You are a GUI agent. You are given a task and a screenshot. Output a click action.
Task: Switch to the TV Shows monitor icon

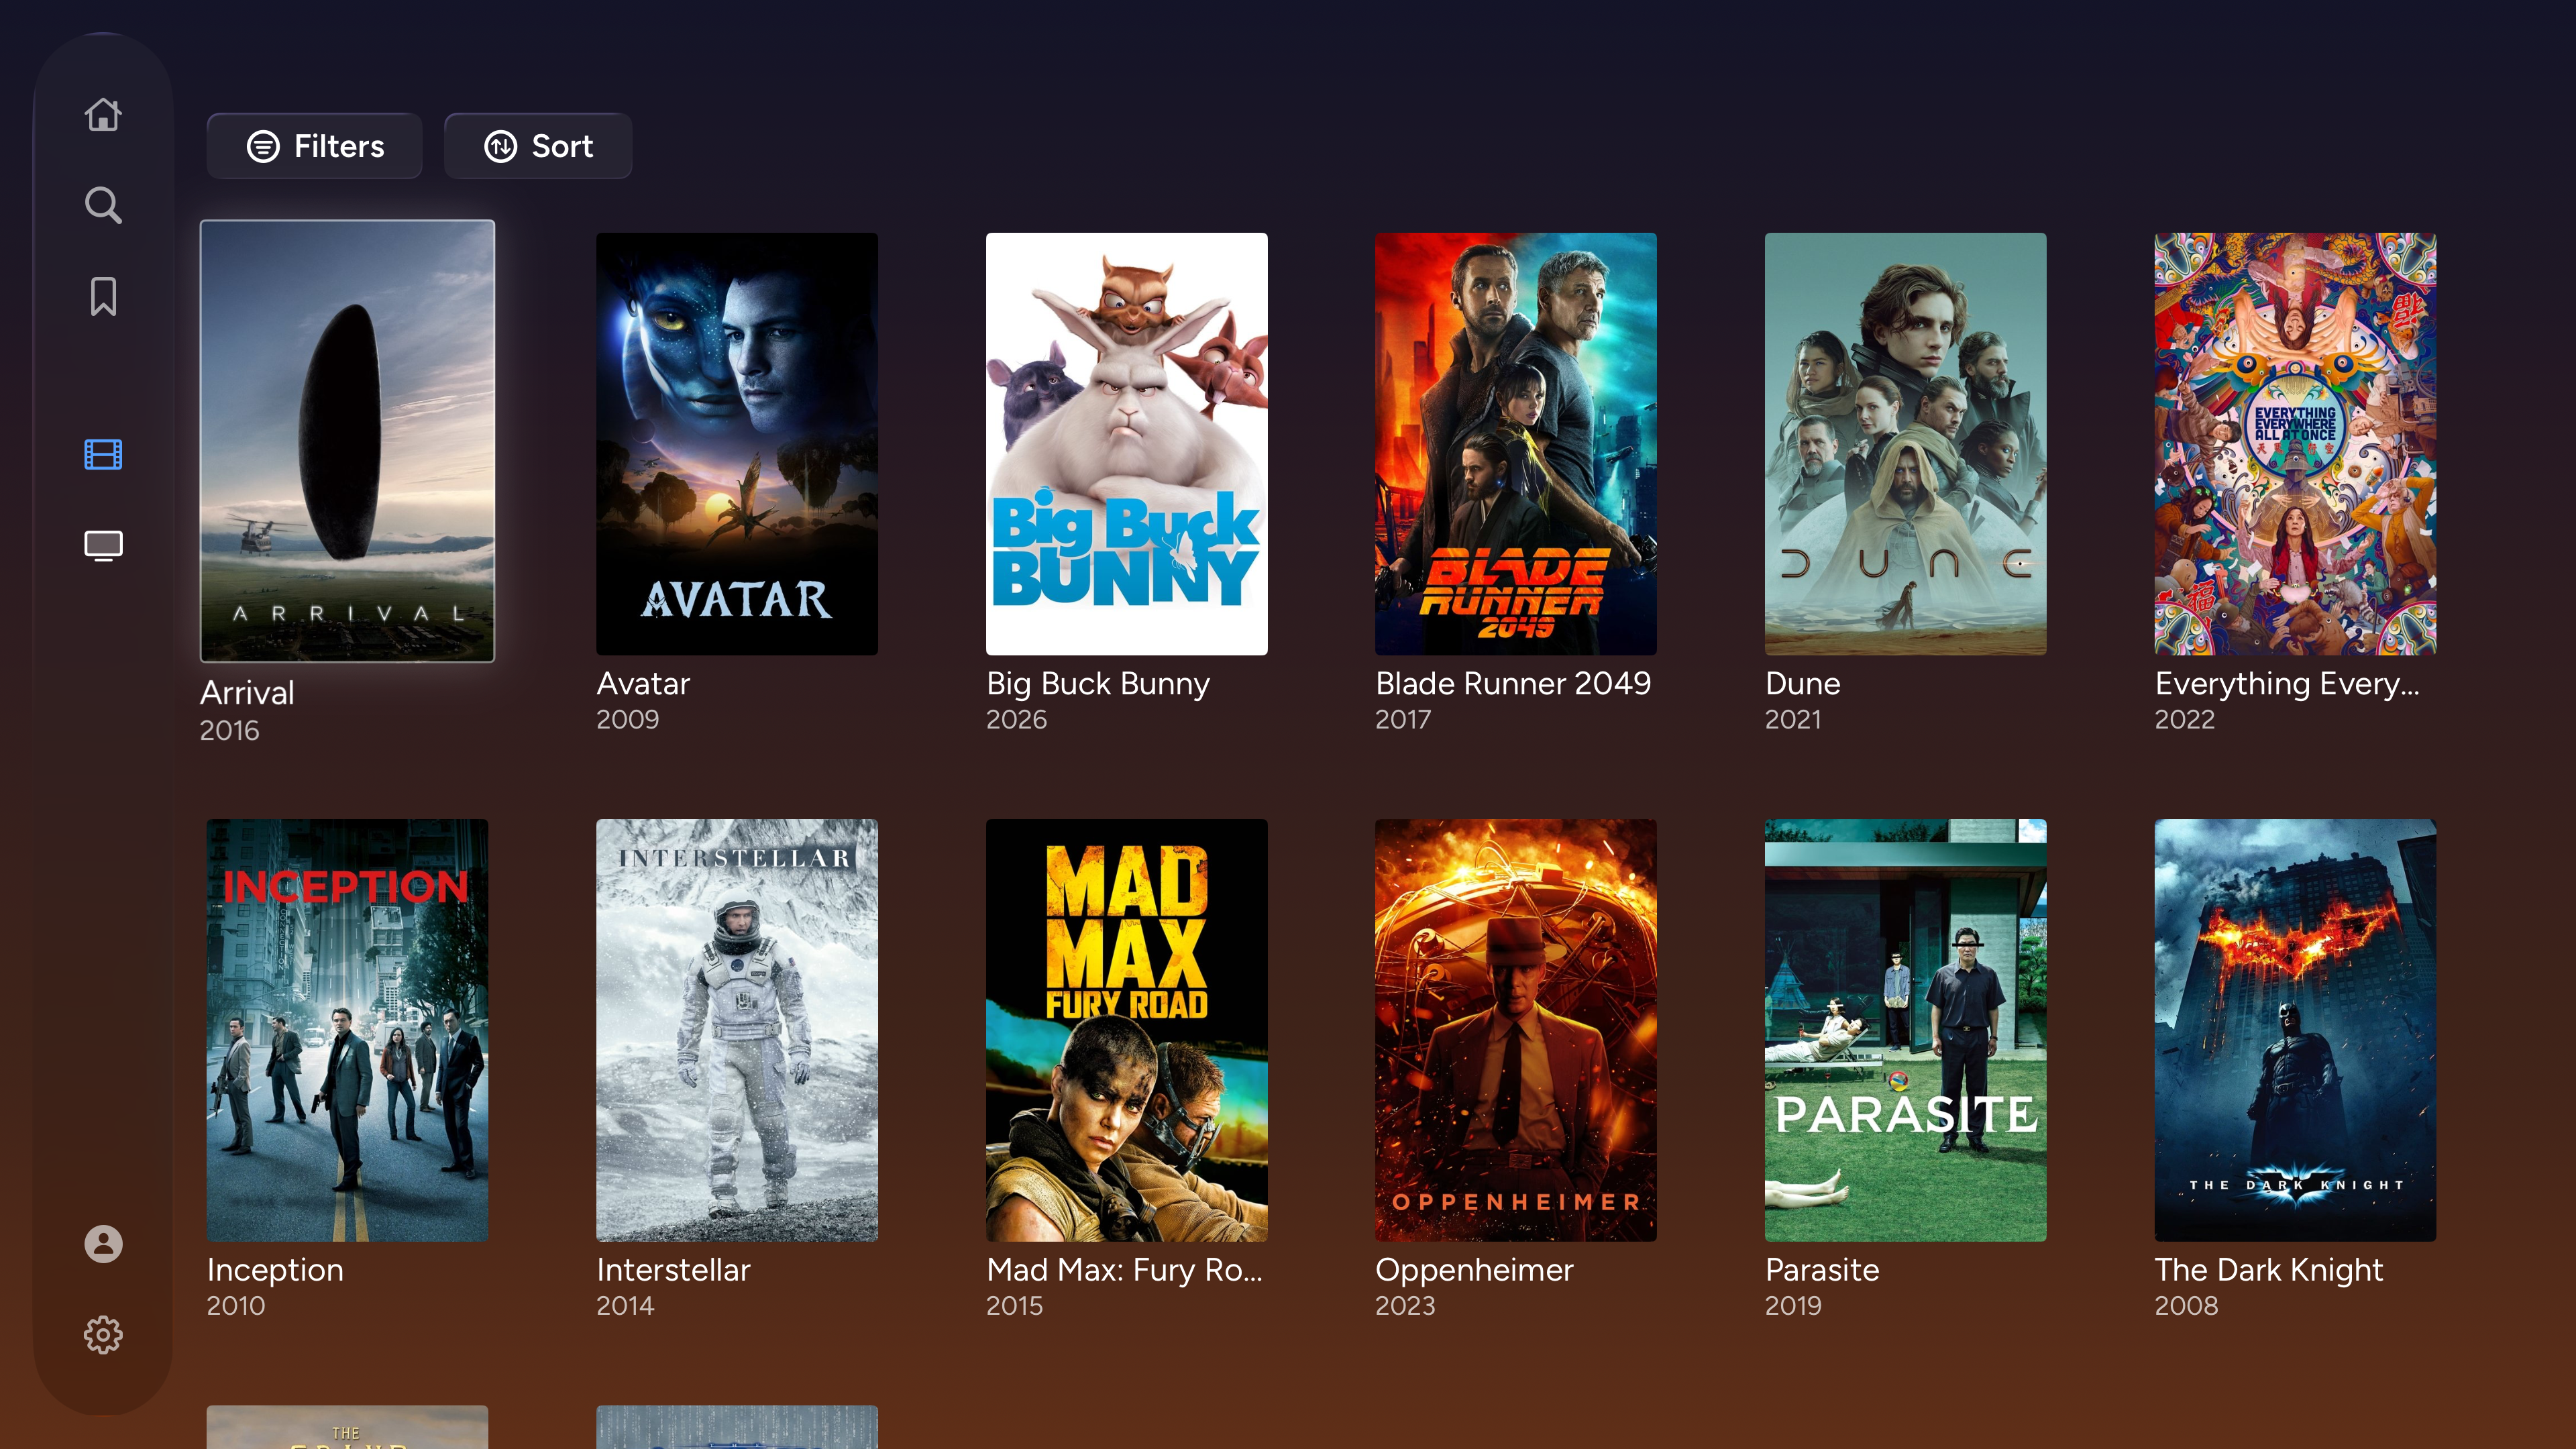click(x=103, y=545)
